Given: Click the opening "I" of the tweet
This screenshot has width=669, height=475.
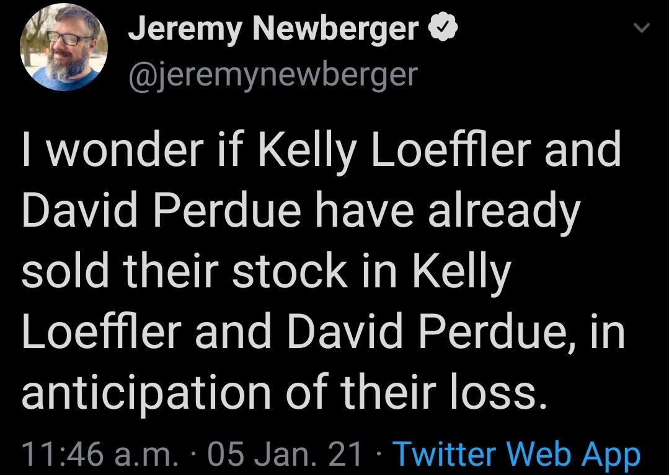Looking at the screenshot, I should pyautogui.click(x=27, y=152).
